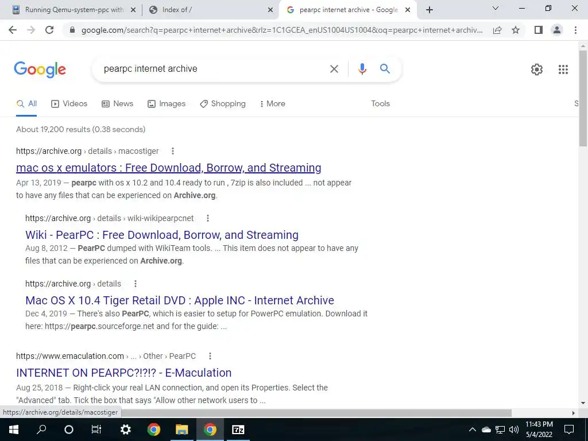Open the mac os x emulators result
The height and width of the screenshot is (441, 588).
(x=168, y=168)
